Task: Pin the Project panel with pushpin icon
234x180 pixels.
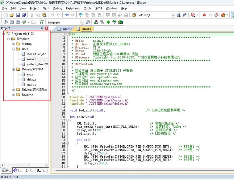Action: (x=41, y=28)
